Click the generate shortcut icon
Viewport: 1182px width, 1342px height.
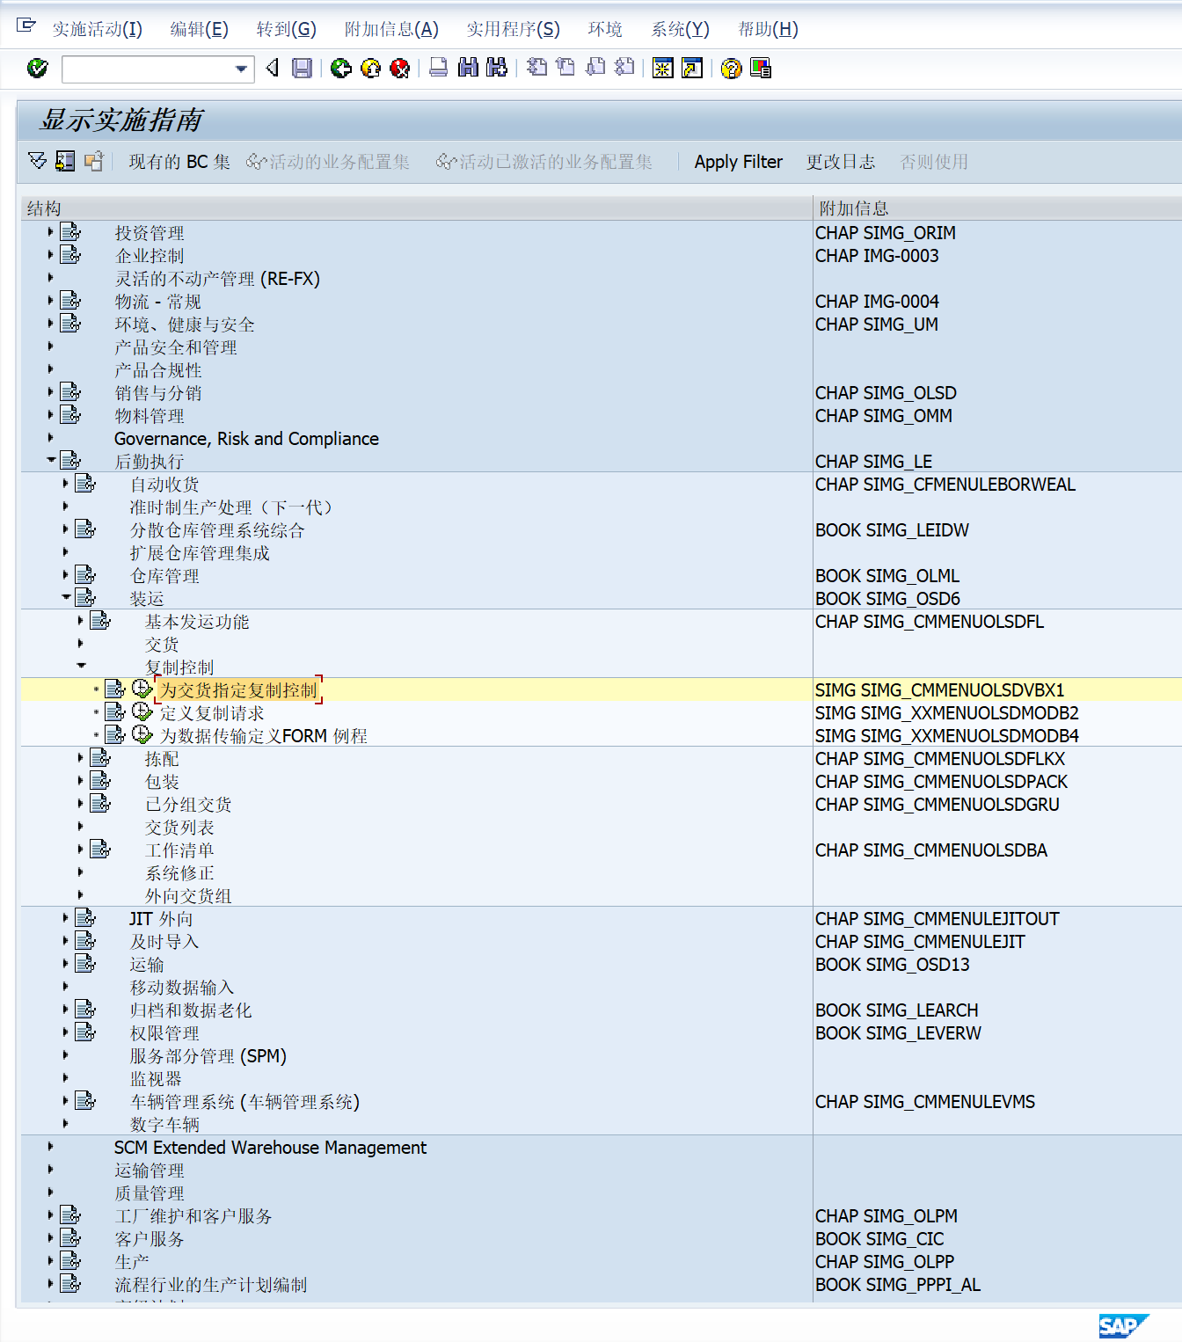point(692,69)
